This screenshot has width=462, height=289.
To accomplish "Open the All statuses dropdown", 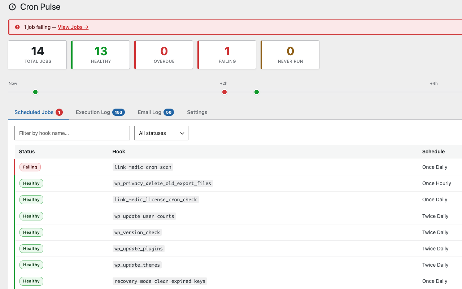I will pos(161,133).
